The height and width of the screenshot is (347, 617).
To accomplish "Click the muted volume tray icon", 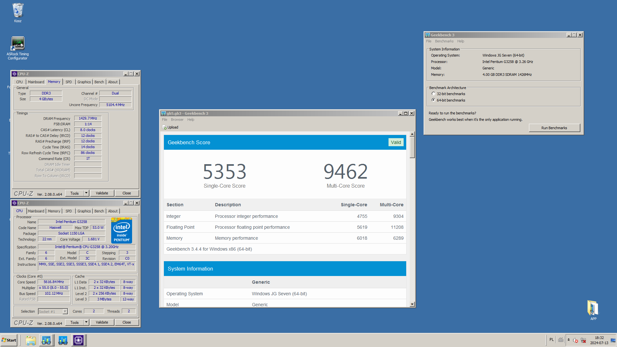I will coord(576,340).
